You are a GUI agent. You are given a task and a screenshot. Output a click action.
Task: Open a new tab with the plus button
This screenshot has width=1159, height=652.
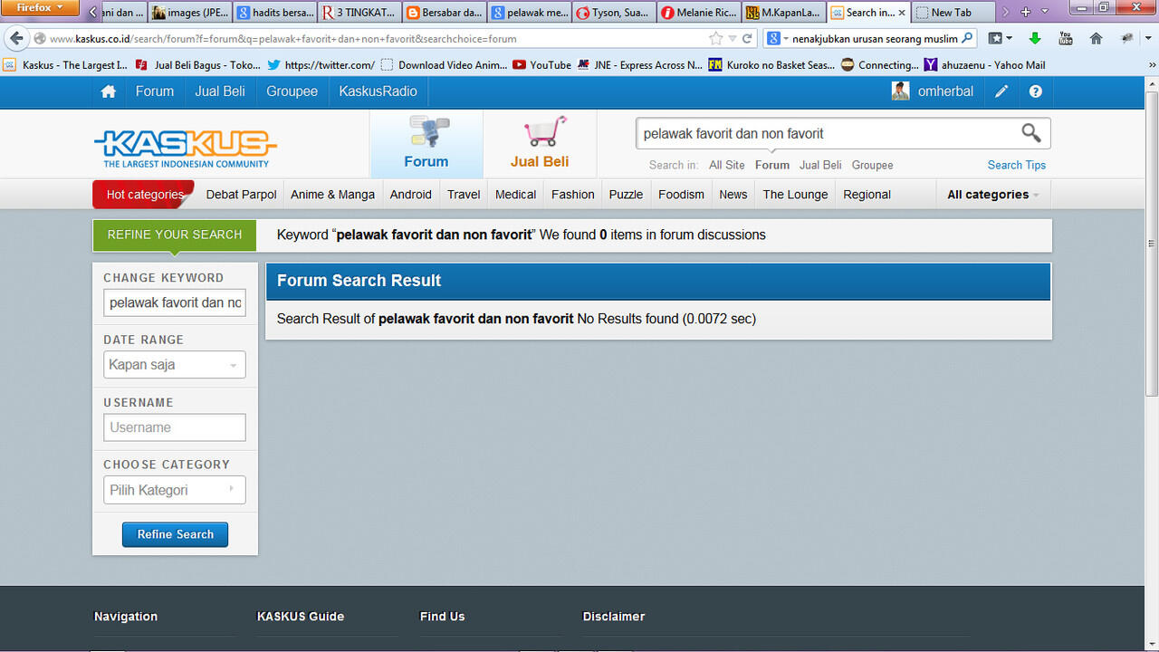coord(1025,12)
